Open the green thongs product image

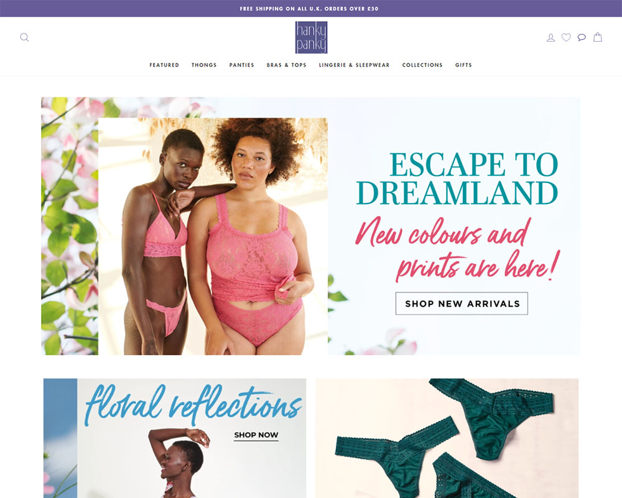[x=447, y=438]
